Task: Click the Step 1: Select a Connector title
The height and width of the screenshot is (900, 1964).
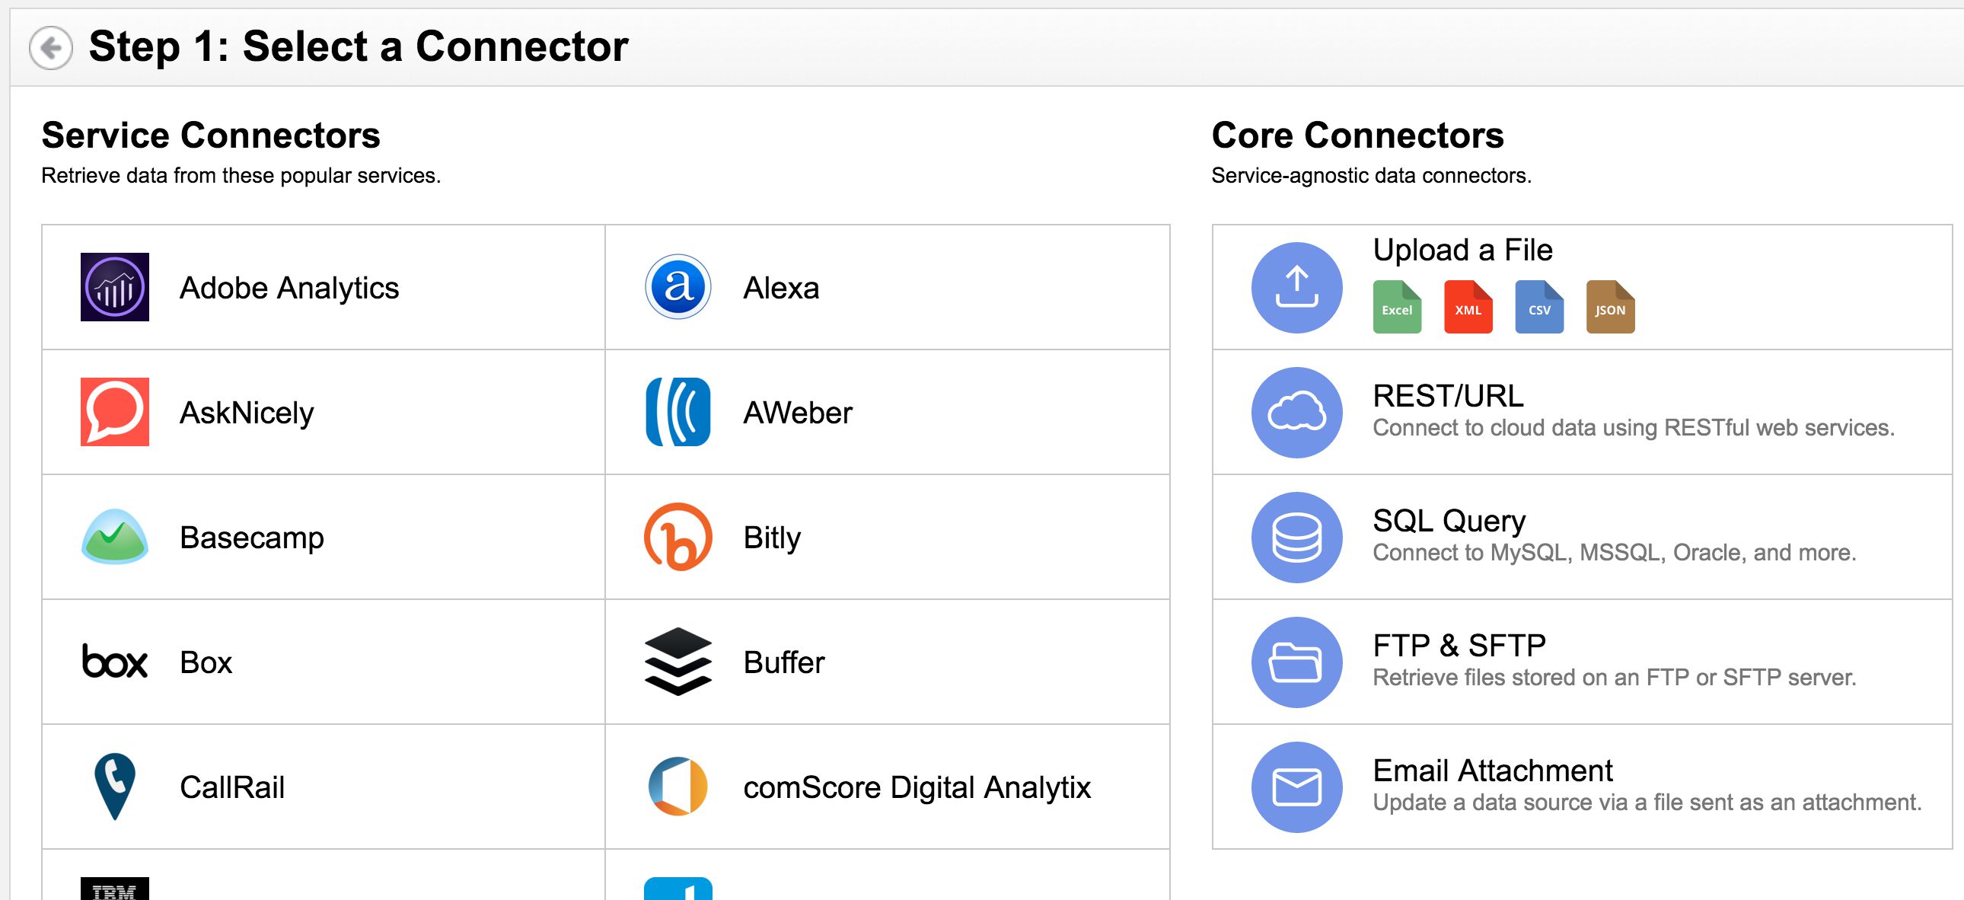Action: (359, 46)
